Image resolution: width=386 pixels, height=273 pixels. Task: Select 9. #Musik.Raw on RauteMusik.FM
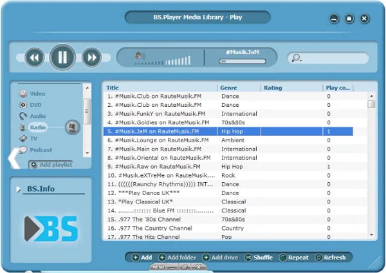pos(228,167)
